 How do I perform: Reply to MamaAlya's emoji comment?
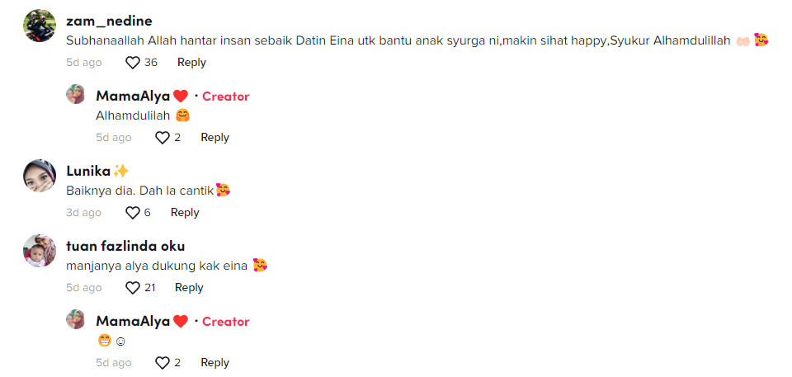tap(214, 363)
